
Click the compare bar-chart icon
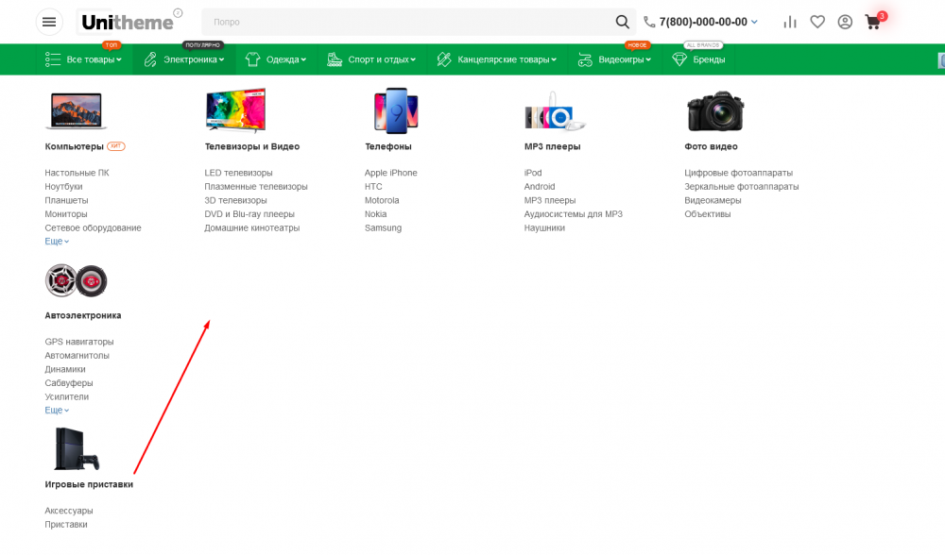792,22
